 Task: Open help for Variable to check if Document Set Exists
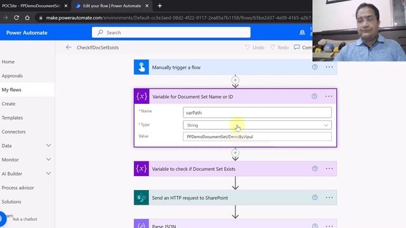(315, 168)
